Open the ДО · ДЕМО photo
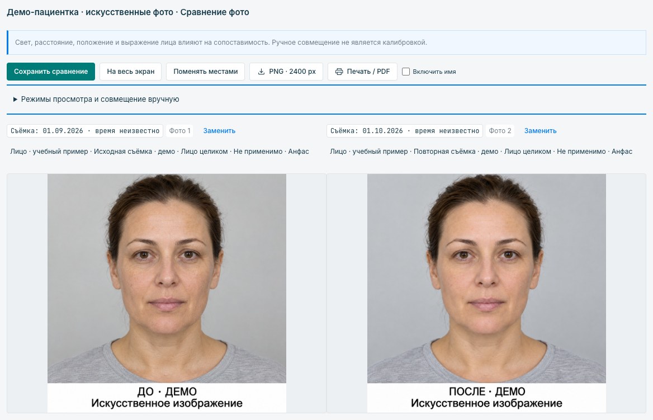Image resolution: width=653 pixels, height=420 pixels. (x=167, y=293)
